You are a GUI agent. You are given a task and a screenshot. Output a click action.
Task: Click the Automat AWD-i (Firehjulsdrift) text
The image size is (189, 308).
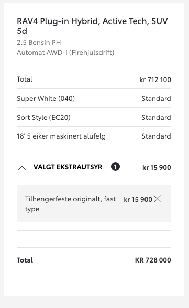[x=65, y=53]
